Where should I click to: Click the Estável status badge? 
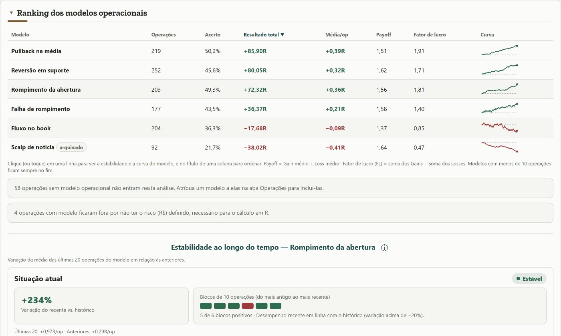[x=529, y=279]
